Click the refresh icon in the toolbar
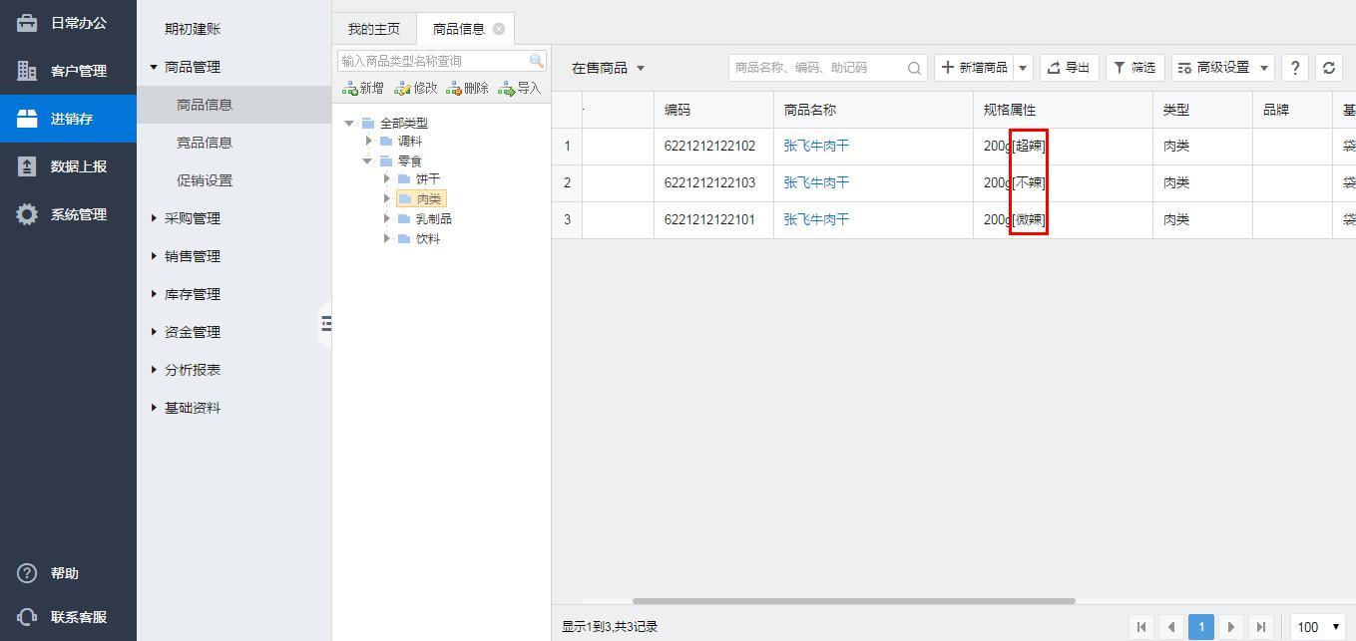The width and height of the screenshot is (1356, 641). [x=1328, y=68]
